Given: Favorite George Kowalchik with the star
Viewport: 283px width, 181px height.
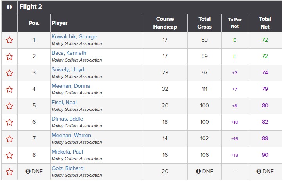Looking at the screenshot, I should (9, 40).
